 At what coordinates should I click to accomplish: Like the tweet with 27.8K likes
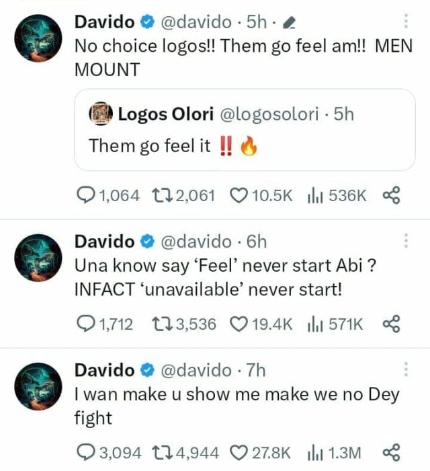pos(240,452)
